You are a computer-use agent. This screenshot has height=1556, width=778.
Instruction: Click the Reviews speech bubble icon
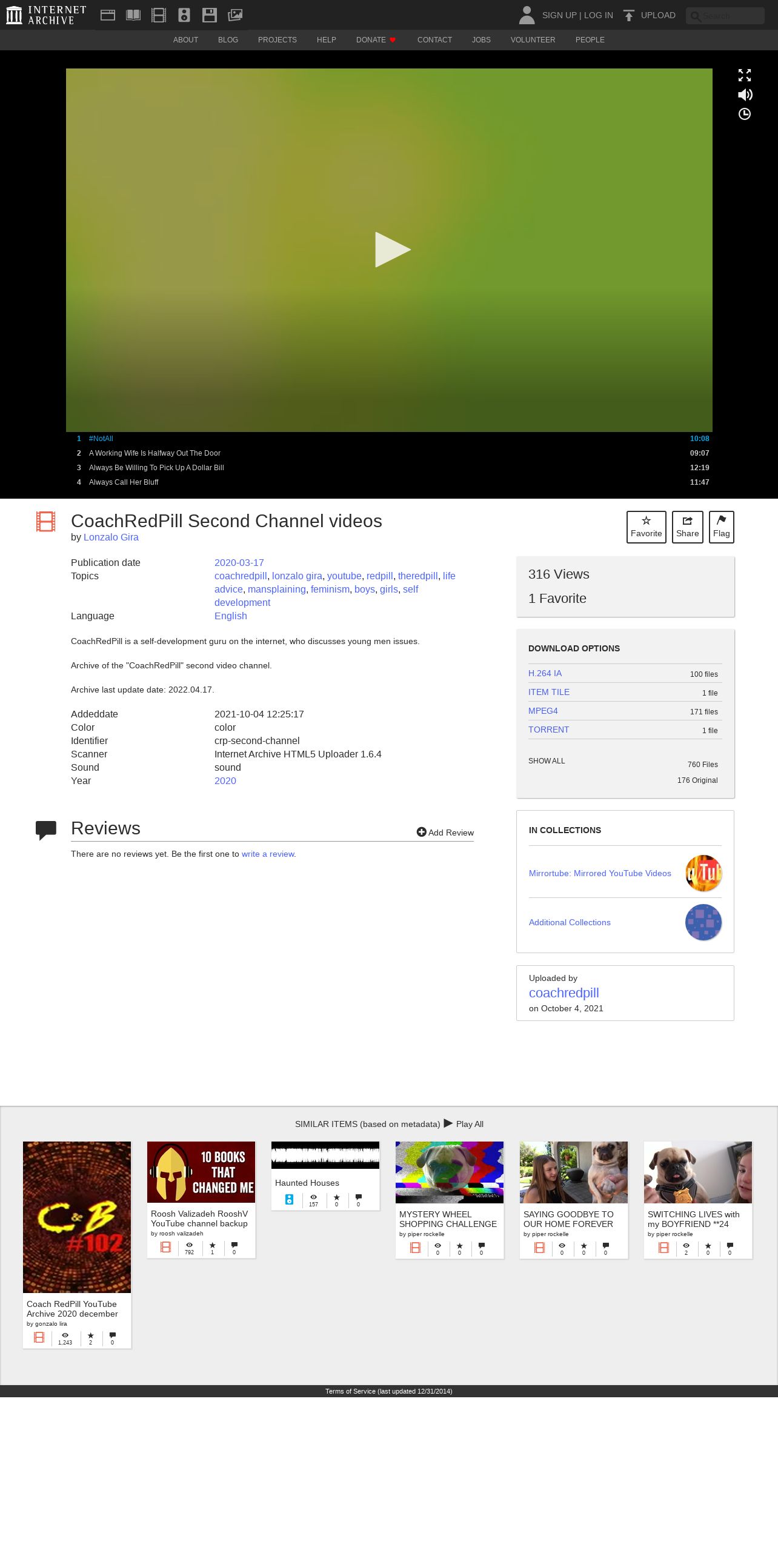pos(46,830)
